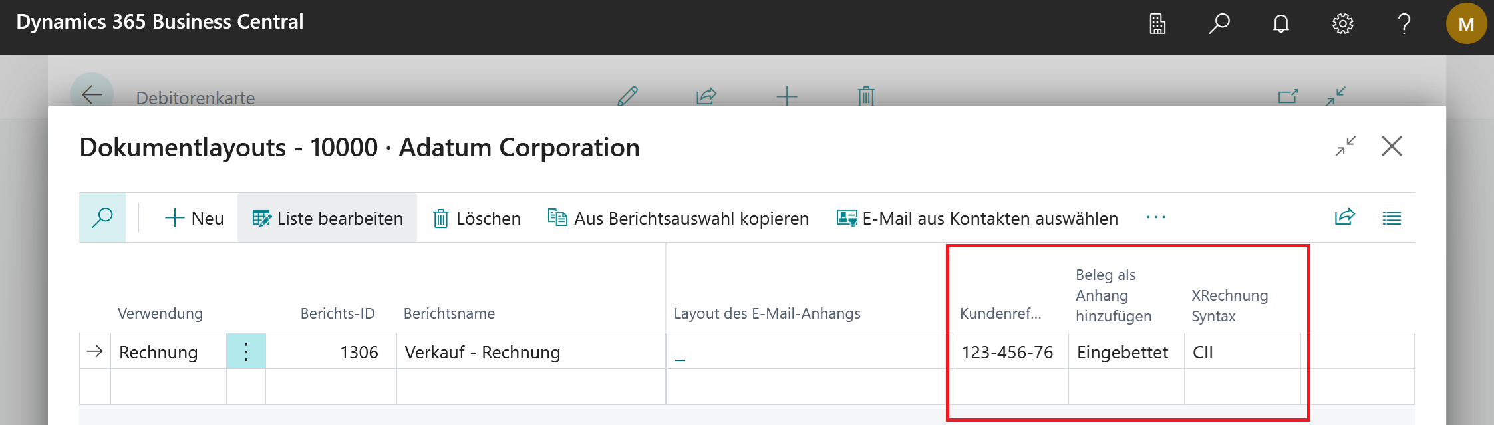Sort by the Berichts-ID column header

pos(337,313)
